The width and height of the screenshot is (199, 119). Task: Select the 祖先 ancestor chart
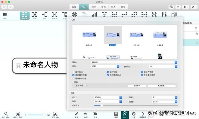pos(44,16)
